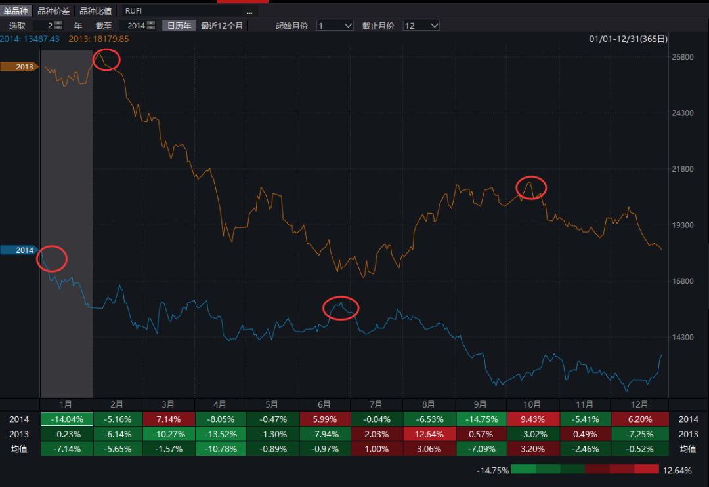This screenshot has width=709, height=487.
Task: Switch to the 品种价差 tab
Action: click(x=53, y=11)
